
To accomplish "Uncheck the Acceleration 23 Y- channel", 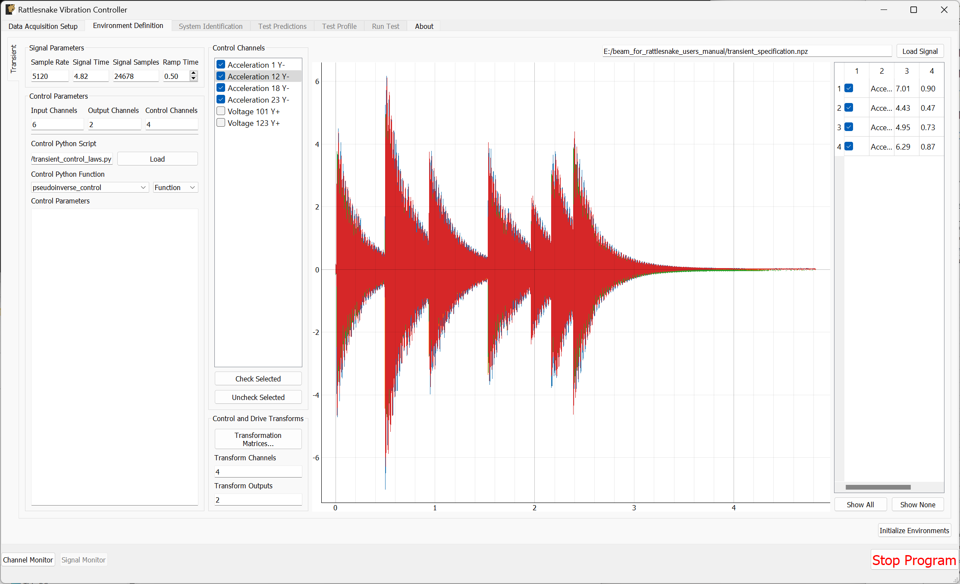I will 221,99.
